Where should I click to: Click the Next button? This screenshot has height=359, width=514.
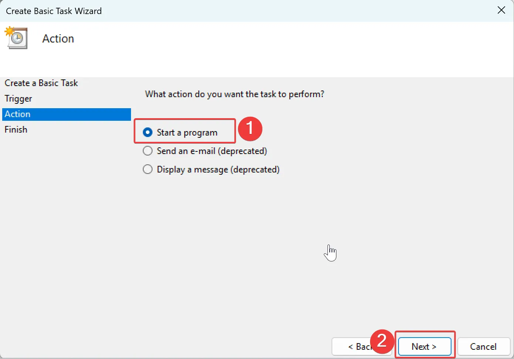(x=424, y=346)
